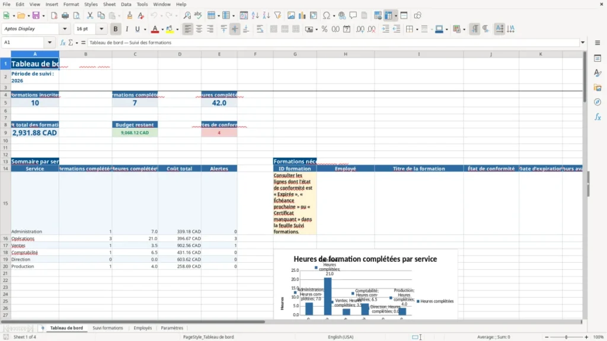Image resolution: width=607 pixels, height=341 pixels.
Task: Open the Sheet menu
Action: (109, 4)
